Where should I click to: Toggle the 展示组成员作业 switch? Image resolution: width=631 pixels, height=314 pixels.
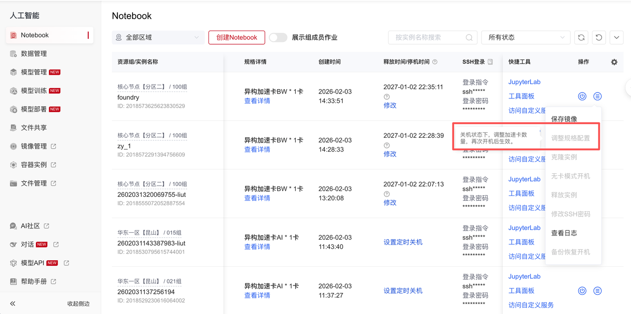pyautogui.click(x=278, y=37)
